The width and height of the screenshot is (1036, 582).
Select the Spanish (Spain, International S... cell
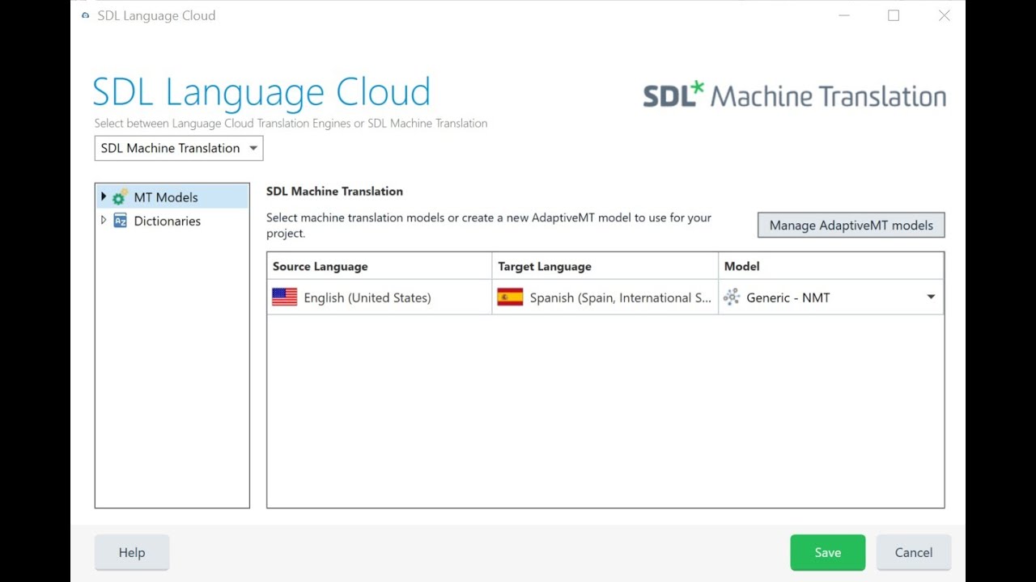605,297
